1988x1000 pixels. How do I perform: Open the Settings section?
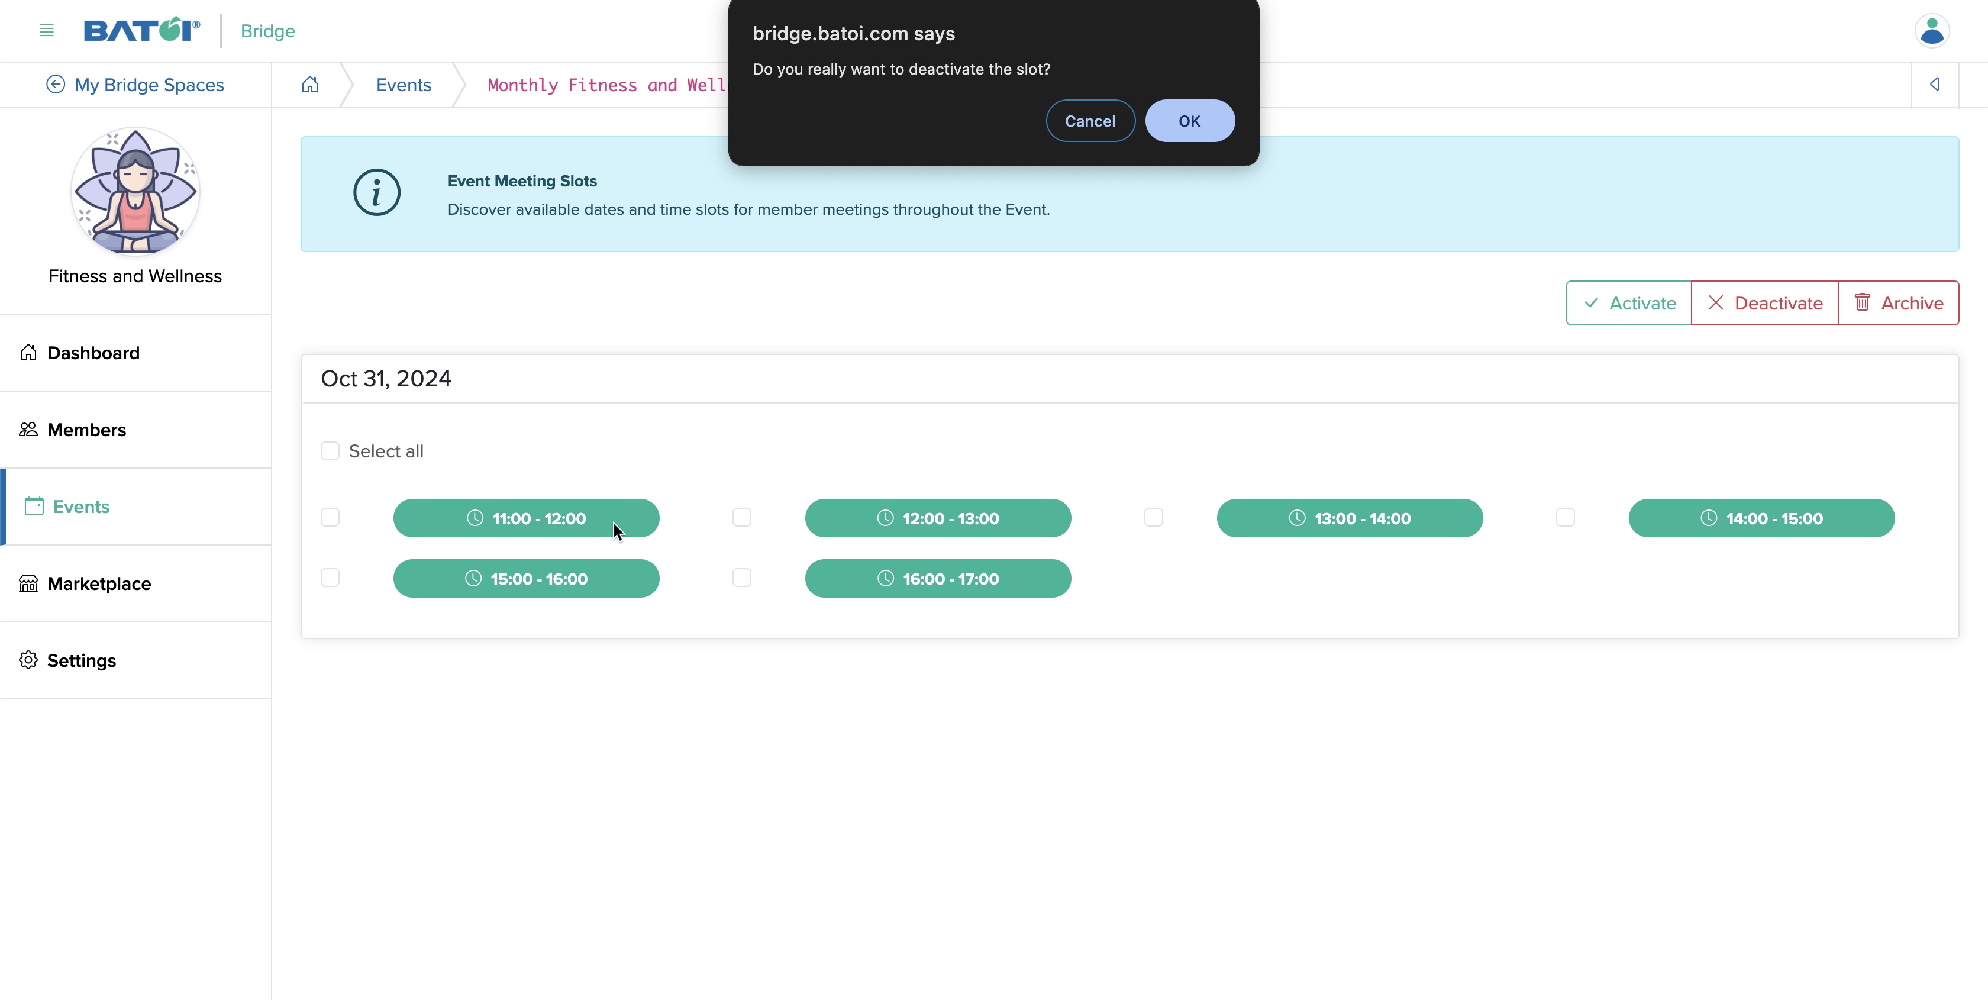click(82, 661)
